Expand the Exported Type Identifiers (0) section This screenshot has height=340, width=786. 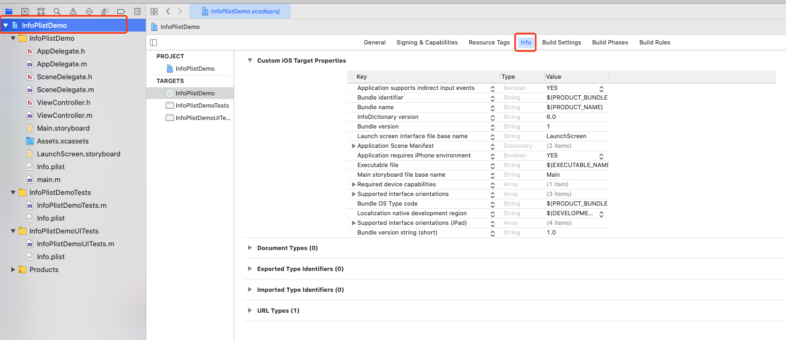[250, 269]
